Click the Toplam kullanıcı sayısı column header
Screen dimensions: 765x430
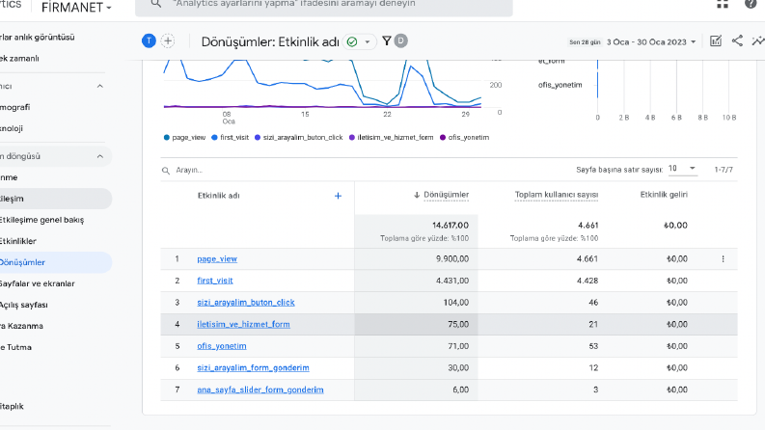(557, 195)
